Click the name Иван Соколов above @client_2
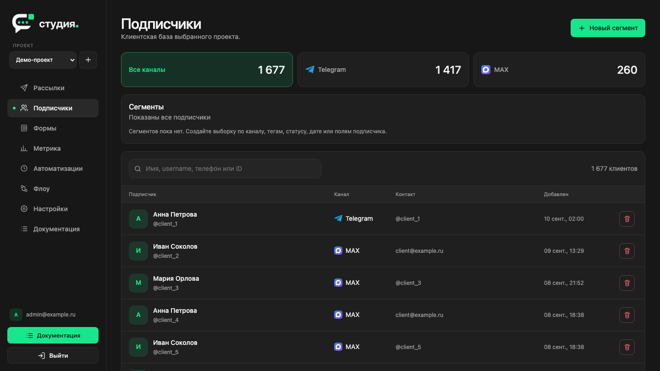The image size is (660, 371). pos(175,246)
